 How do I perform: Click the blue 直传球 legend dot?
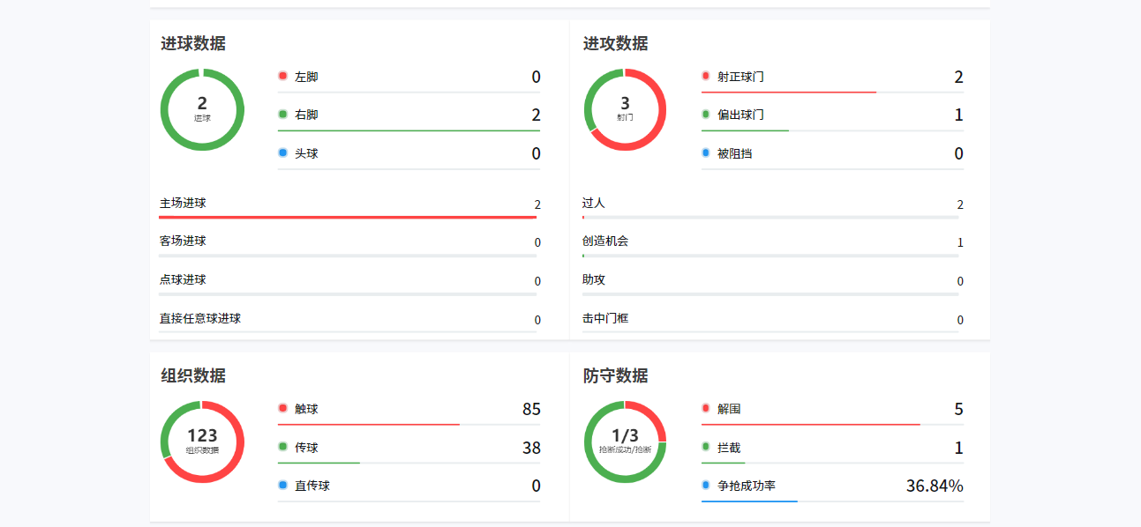pyautogui.click(x=283, y=486)
